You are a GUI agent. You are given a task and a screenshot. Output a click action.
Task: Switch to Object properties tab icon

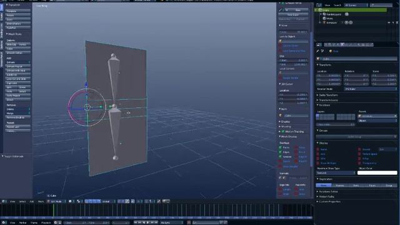coord(342,44)
